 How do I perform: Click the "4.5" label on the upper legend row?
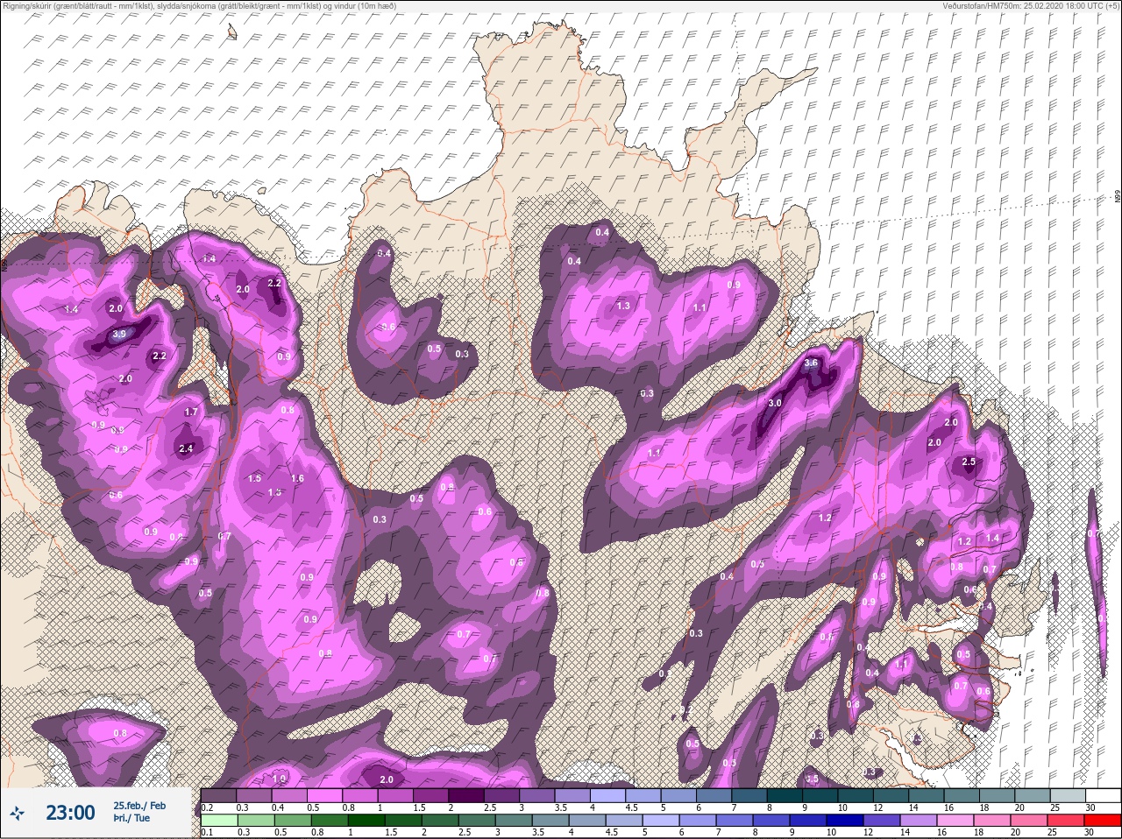(631, 807)
